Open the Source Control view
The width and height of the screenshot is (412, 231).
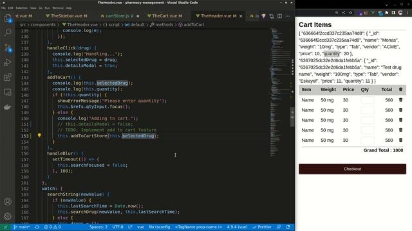tap(8, 47)
